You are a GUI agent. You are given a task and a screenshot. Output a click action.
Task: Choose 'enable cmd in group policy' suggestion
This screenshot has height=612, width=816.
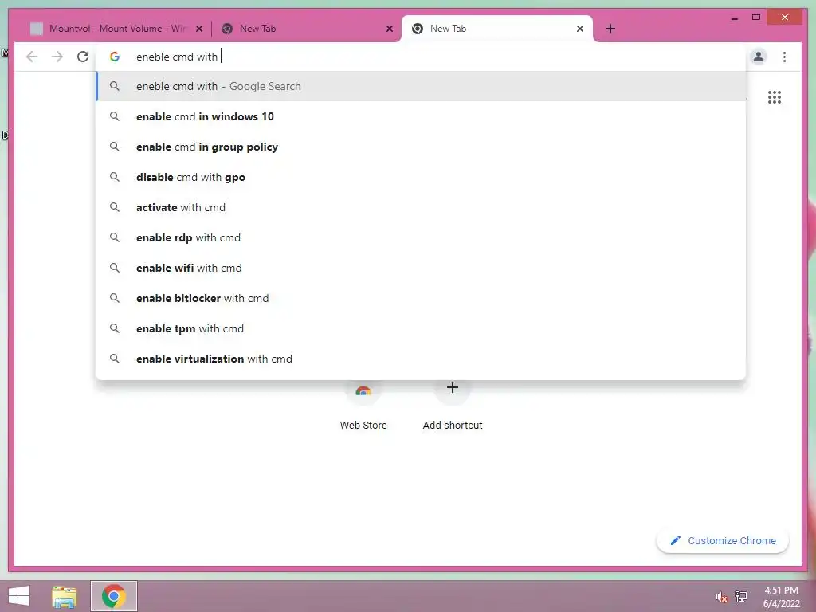(421, 147)
